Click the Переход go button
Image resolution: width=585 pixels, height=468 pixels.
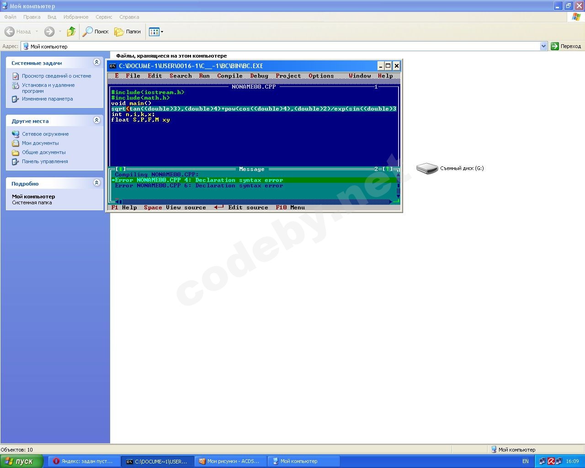pos(566,46)
